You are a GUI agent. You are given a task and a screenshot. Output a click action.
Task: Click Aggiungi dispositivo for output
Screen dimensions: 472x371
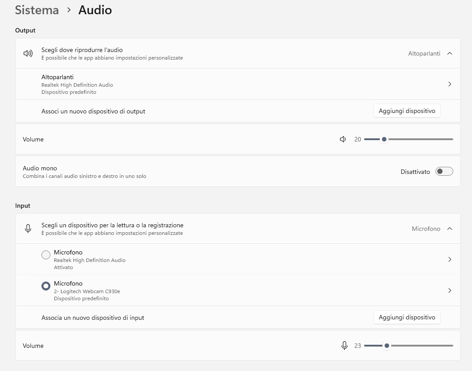[x=407, y=111]
